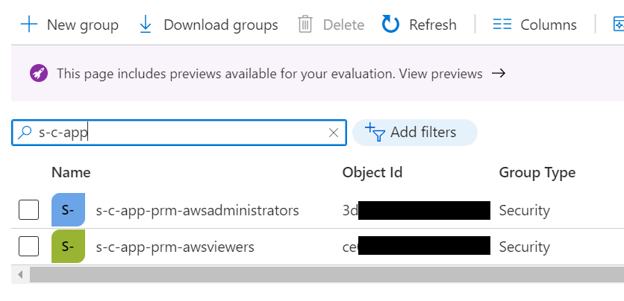Sort by Group Type column header
This screenshot has width=624, height=301.
[x=537, y=172]
